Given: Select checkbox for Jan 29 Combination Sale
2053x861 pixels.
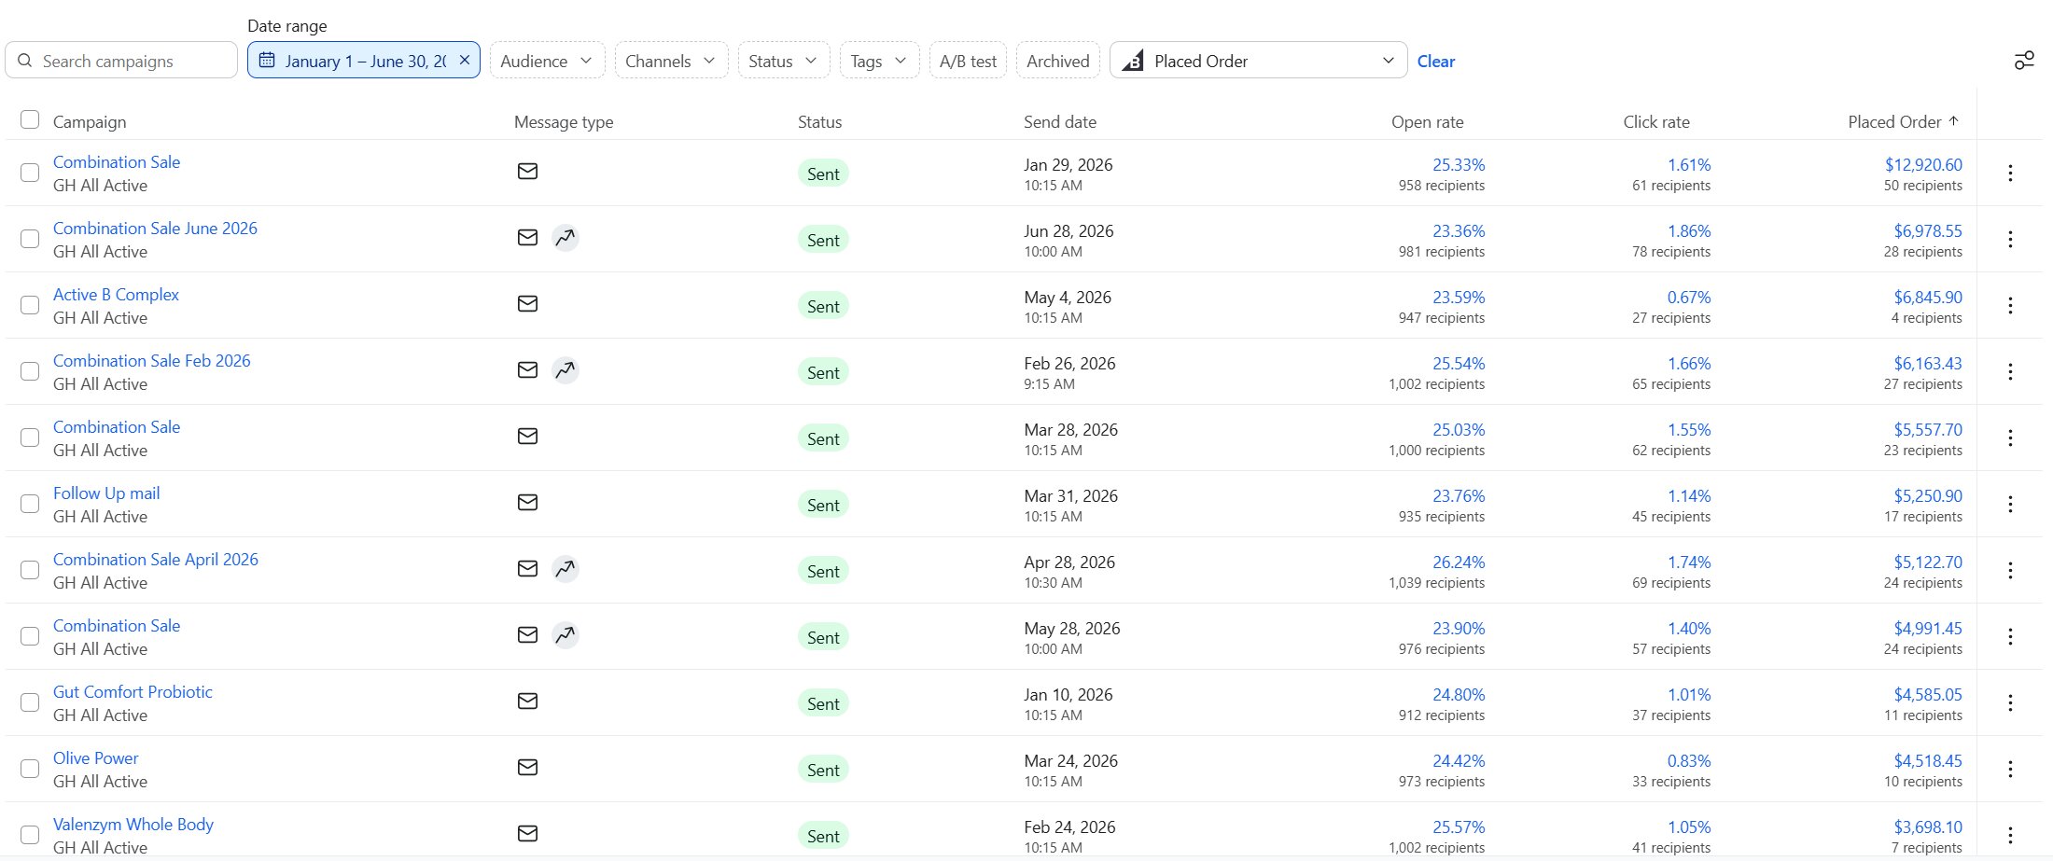Looking at the screenshot, I should (x=30, y=173).
